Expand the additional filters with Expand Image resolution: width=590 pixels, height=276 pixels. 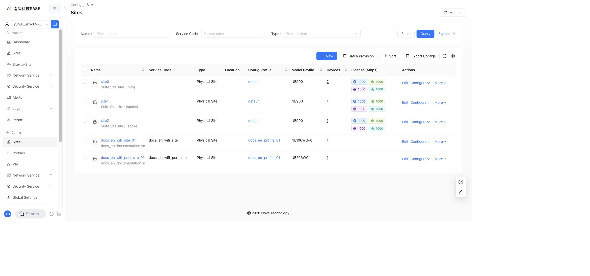447,34
